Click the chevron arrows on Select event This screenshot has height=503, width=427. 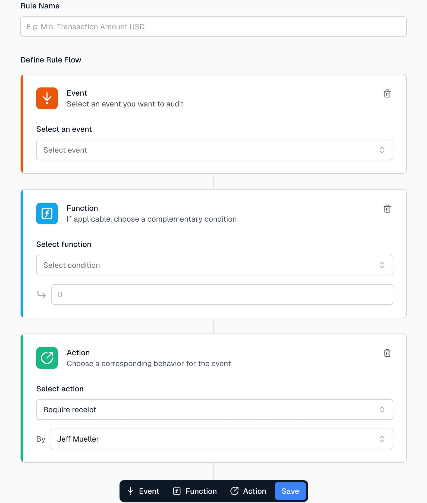pos(382,150)
